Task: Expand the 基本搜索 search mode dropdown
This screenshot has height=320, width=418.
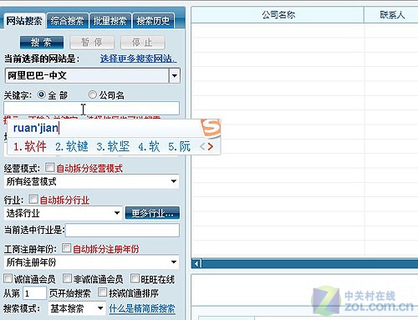Action: point(100,308)
